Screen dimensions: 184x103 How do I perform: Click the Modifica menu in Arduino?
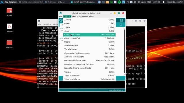(x=67, y=16)
